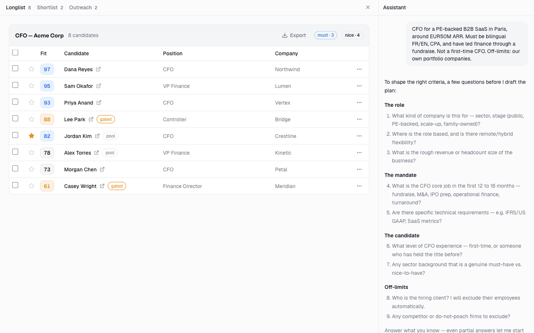Open Sam Okafor external profile link
The image size is (534, 333).
click(99, 86)
